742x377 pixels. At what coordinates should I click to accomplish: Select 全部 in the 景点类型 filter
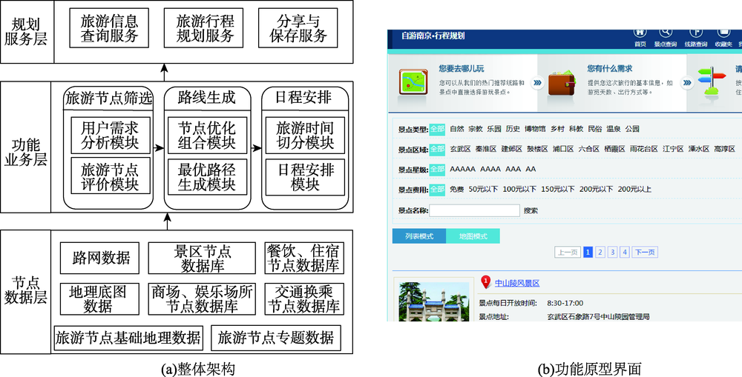pos(437,129)
